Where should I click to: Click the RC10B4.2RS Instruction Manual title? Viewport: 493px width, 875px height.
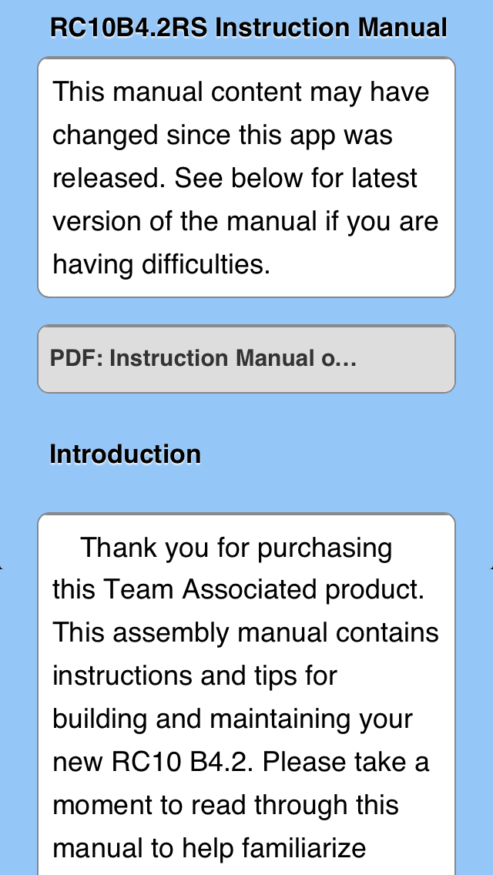(x=248, y=28)
